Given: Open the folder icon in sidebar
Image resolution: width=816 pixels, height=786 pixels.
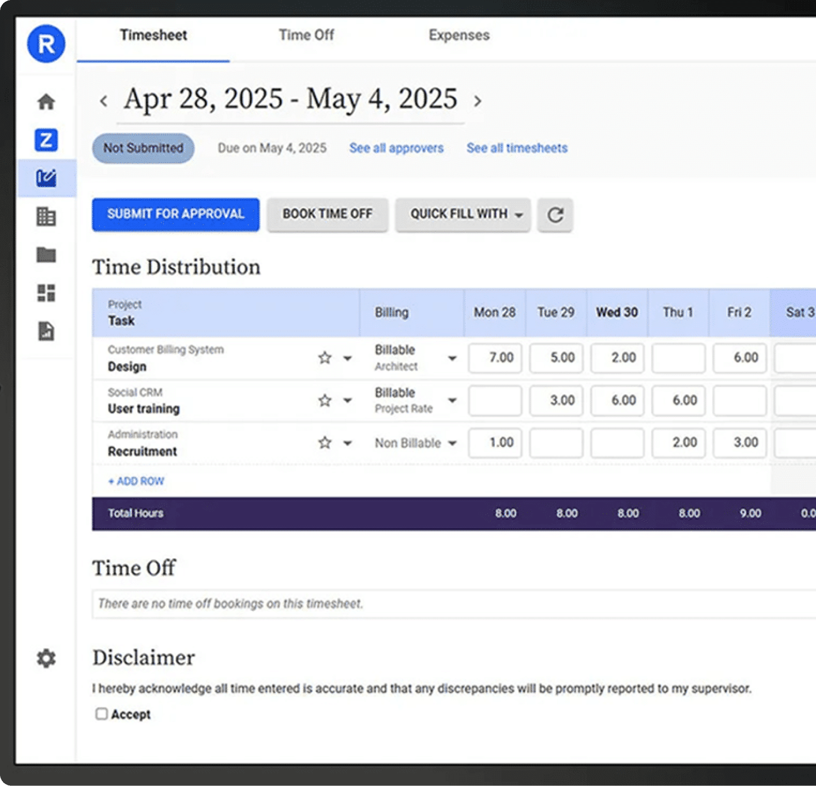Looking at the screenshot, I should [x=46, y=254].
